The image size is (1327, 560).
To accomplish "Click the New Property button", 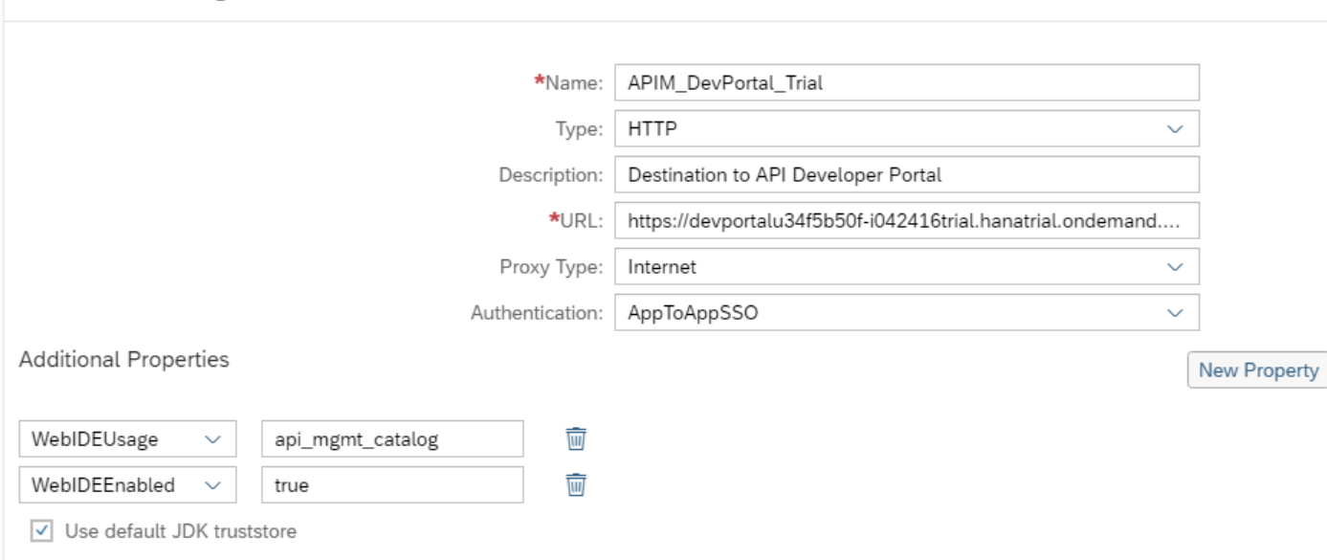I will (1255, 370).
